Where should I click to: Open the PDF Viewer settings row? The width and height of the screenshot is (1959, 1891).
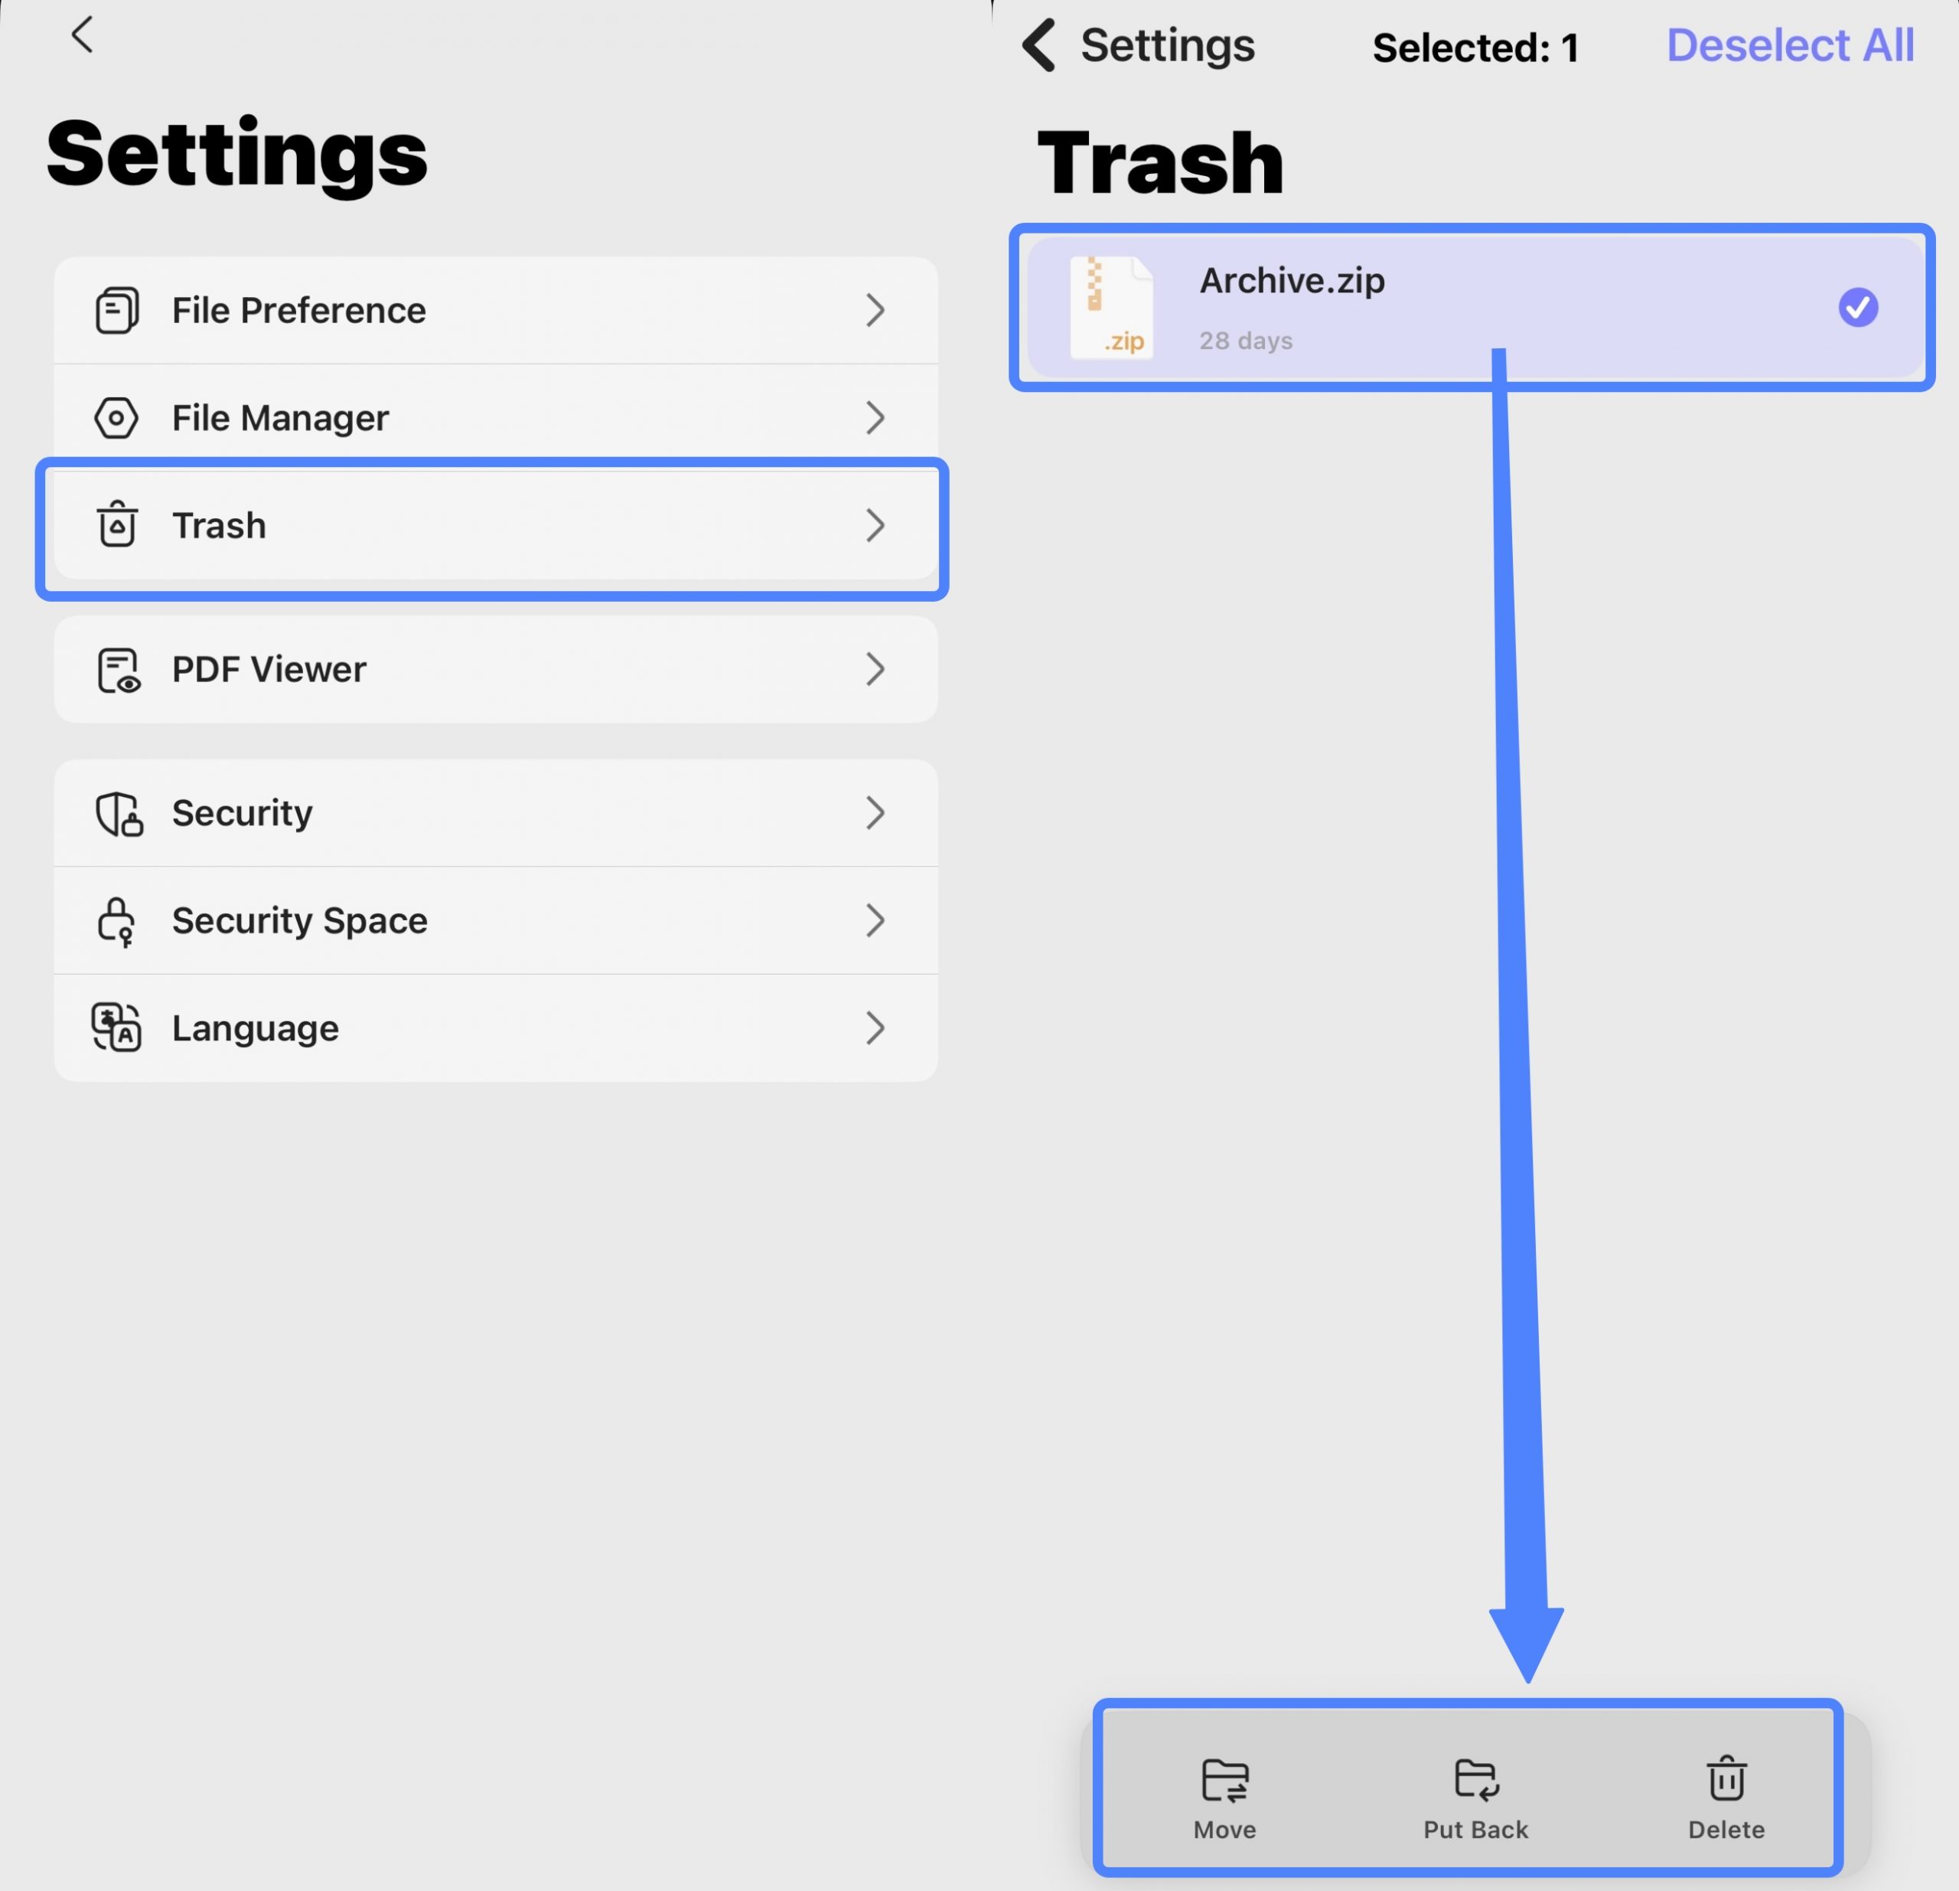click(496, 669)
